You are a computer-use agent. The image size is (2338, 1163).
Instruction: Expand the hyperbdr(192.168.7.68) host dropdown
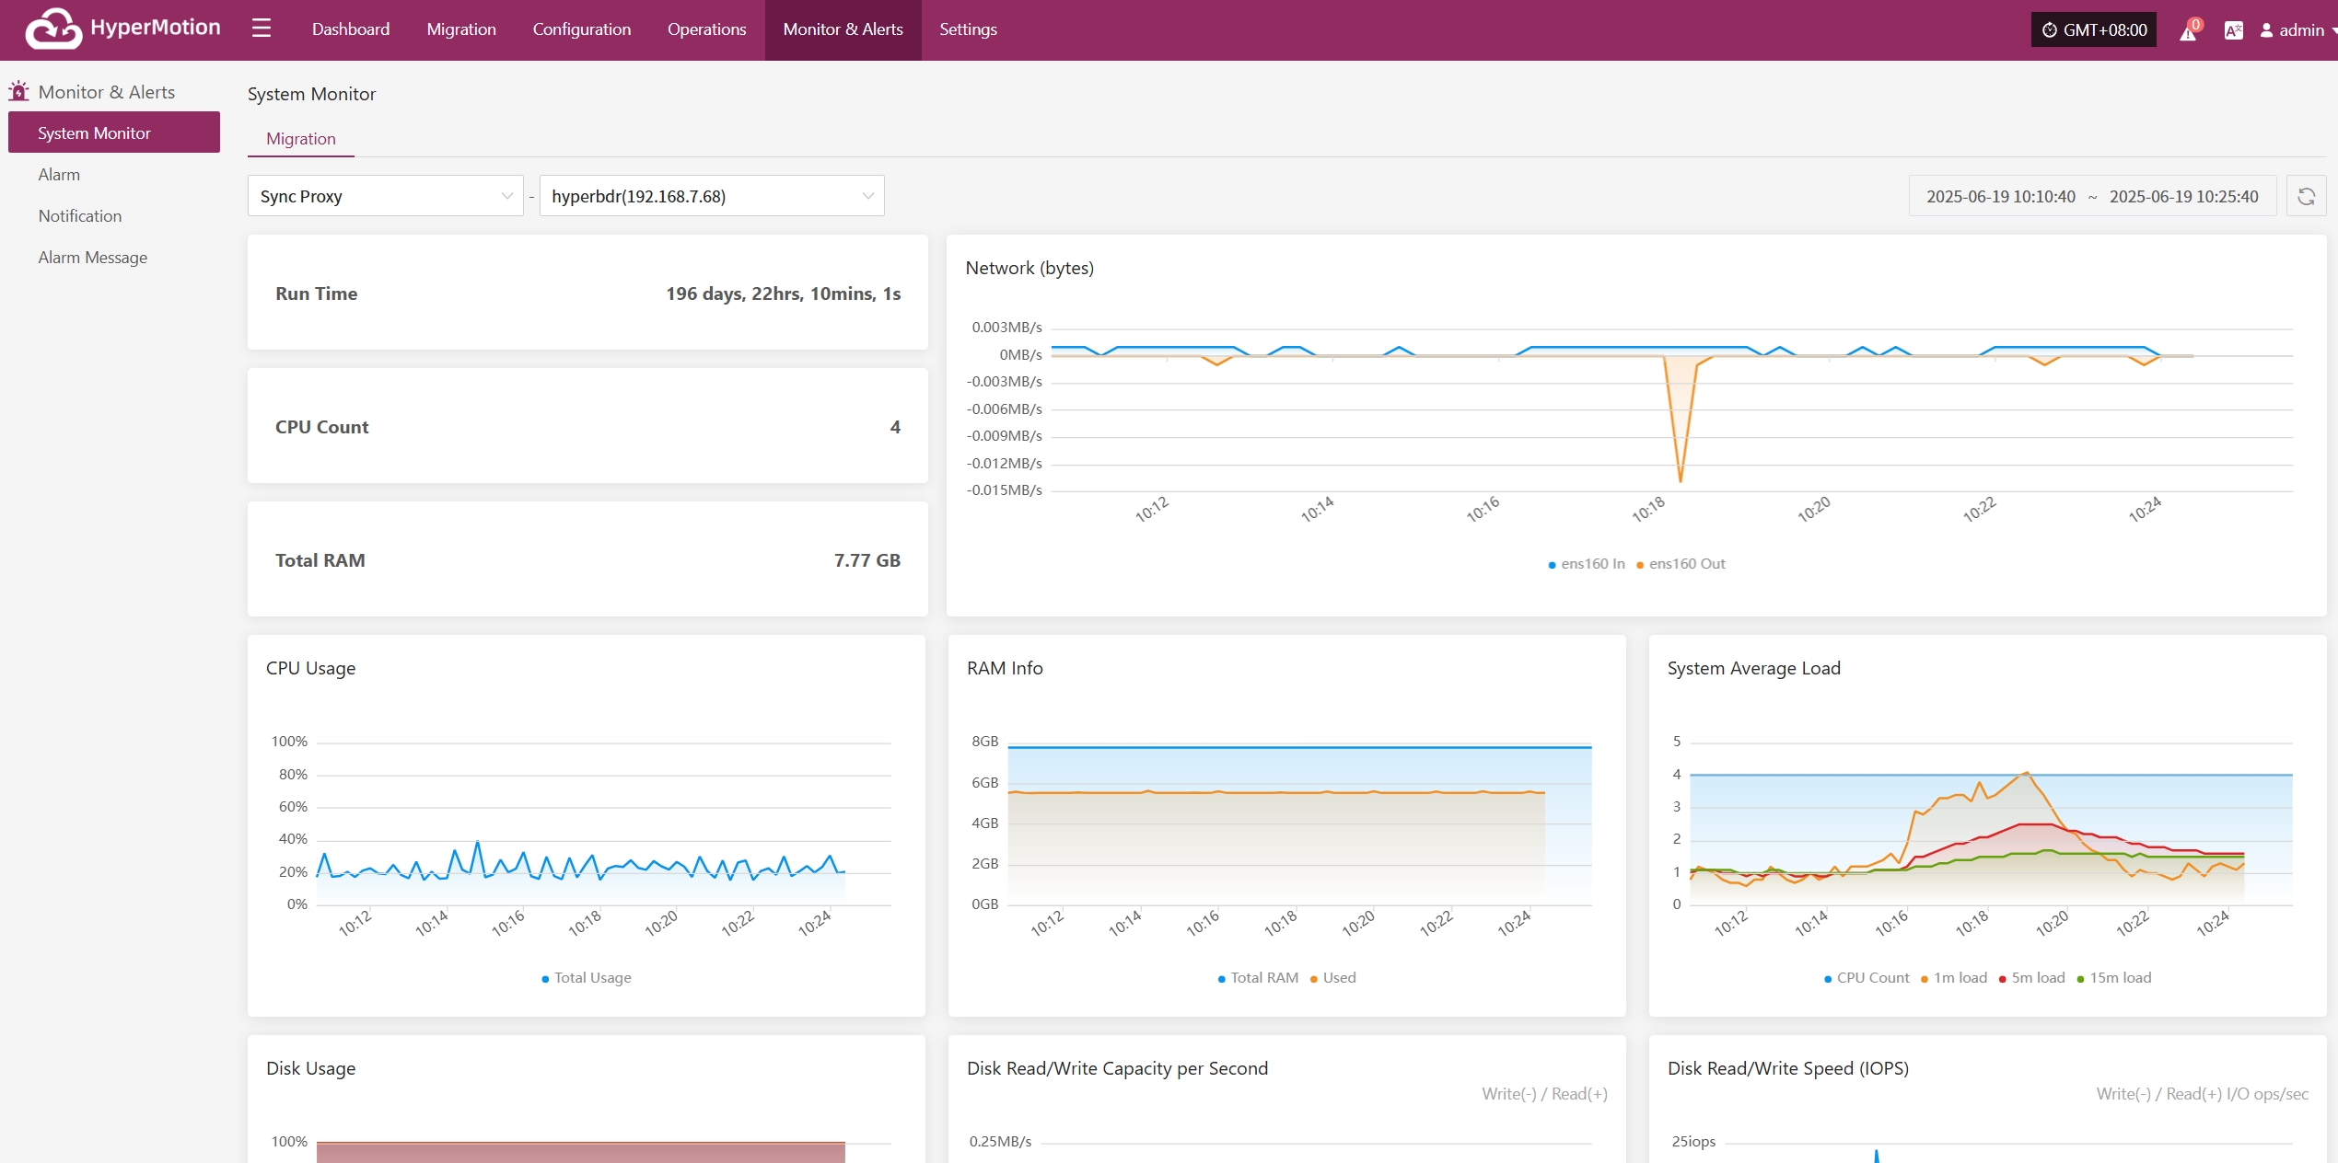tap(712, 196)
